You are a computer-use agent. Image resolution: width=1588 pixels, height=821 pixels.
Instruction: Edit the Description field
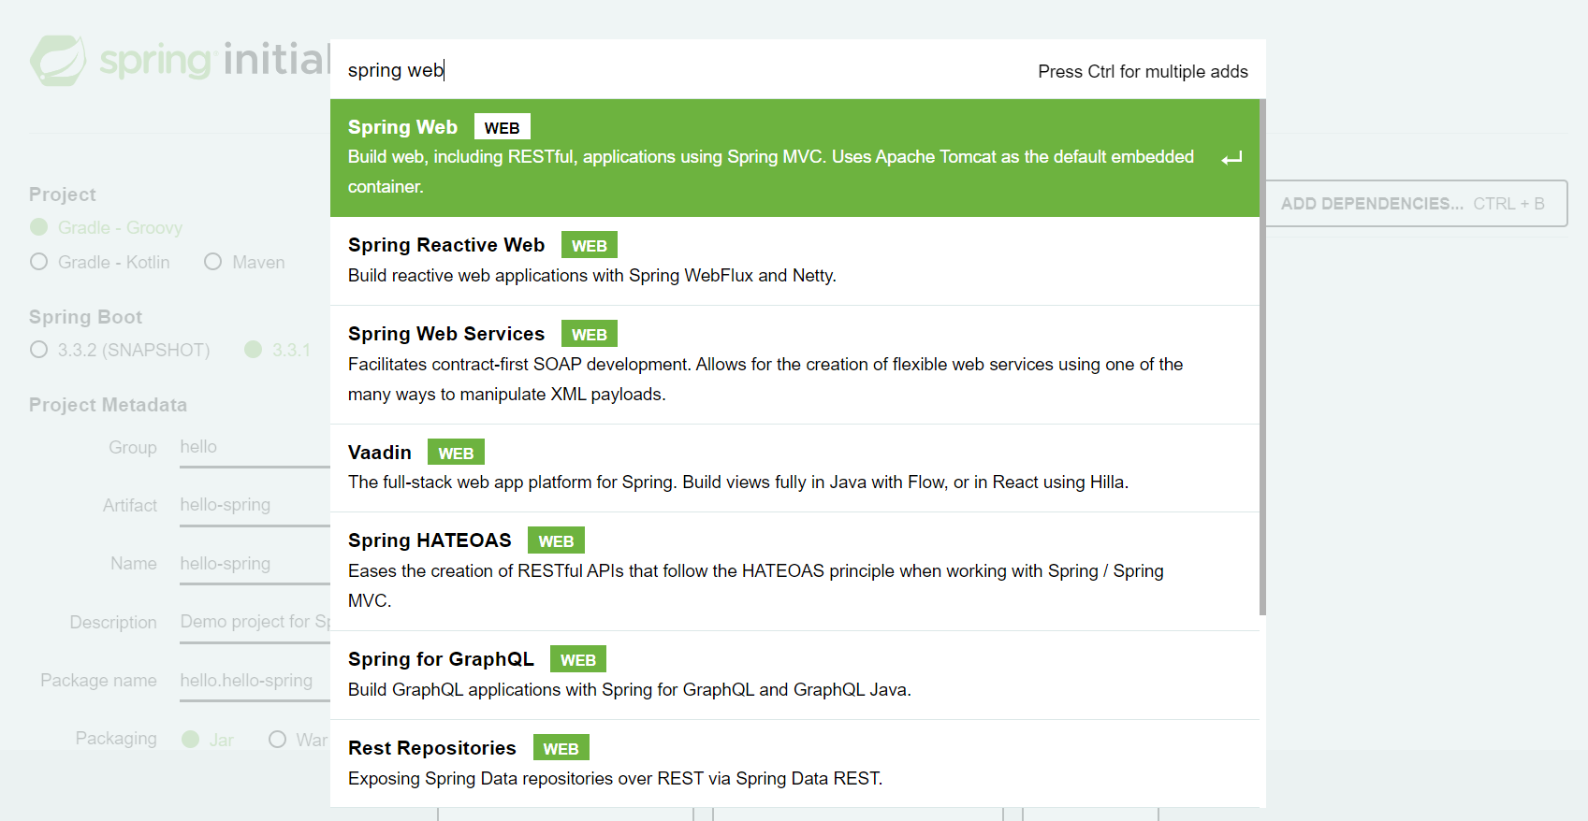(x=255, y=622)
